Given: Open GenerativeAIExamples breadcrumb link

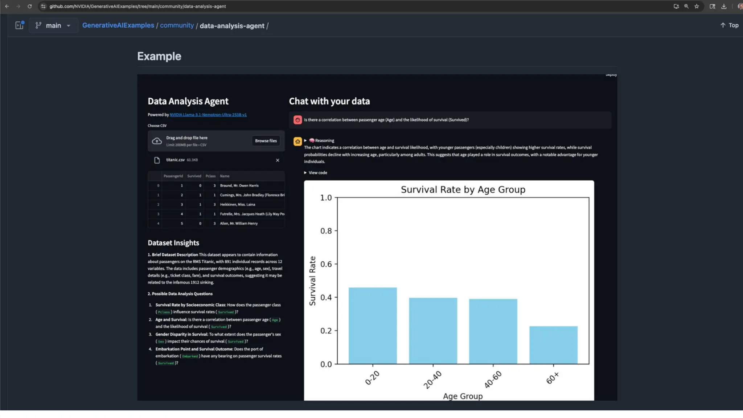Looking at the screenshot, I should [x=118, y=25].
